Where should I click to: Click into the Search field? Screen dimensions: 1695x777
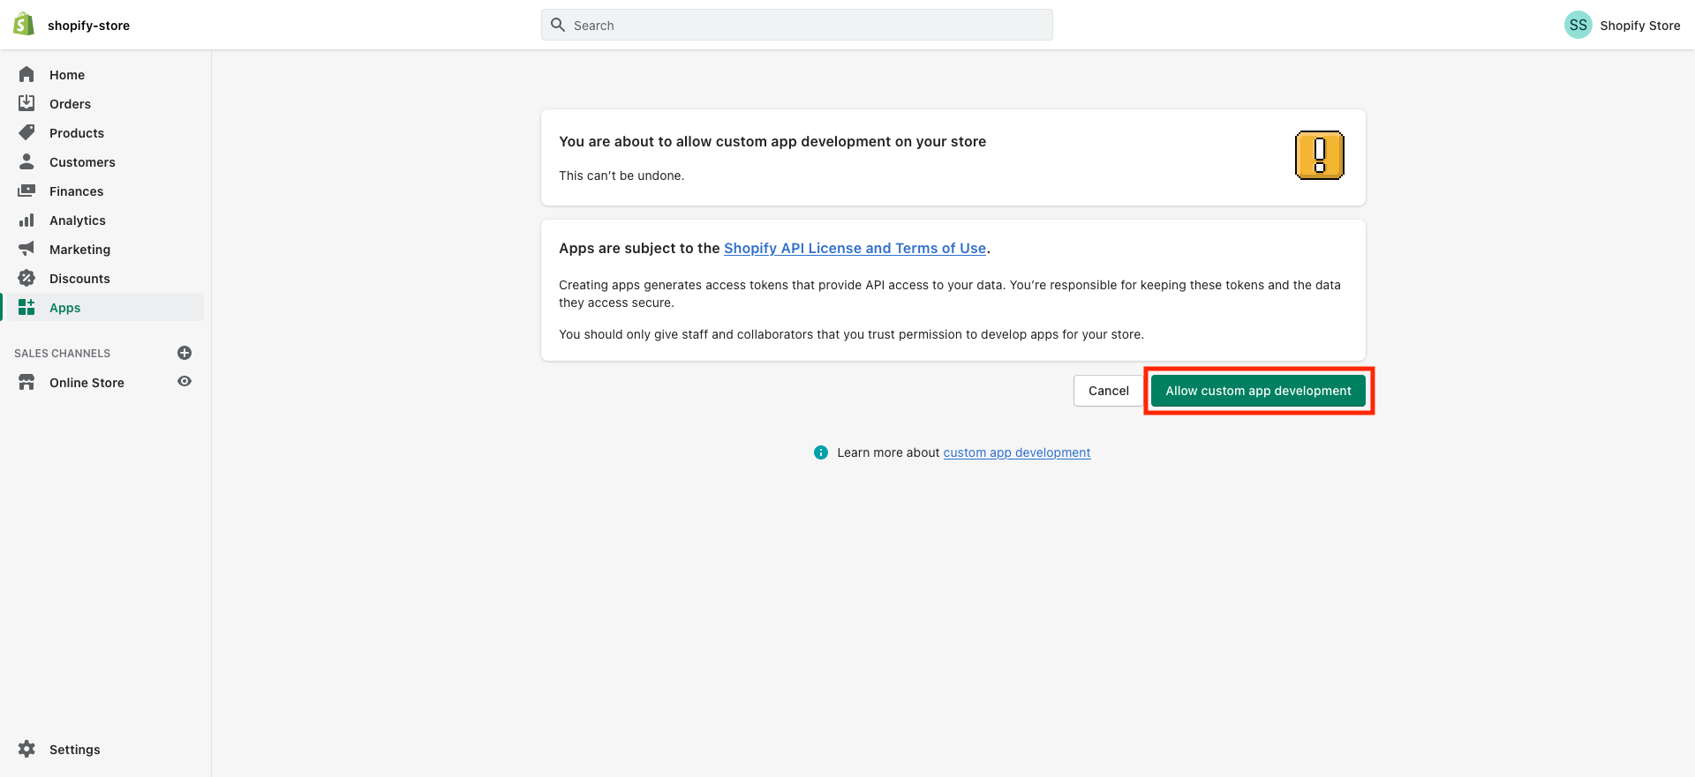coord(796,26)
